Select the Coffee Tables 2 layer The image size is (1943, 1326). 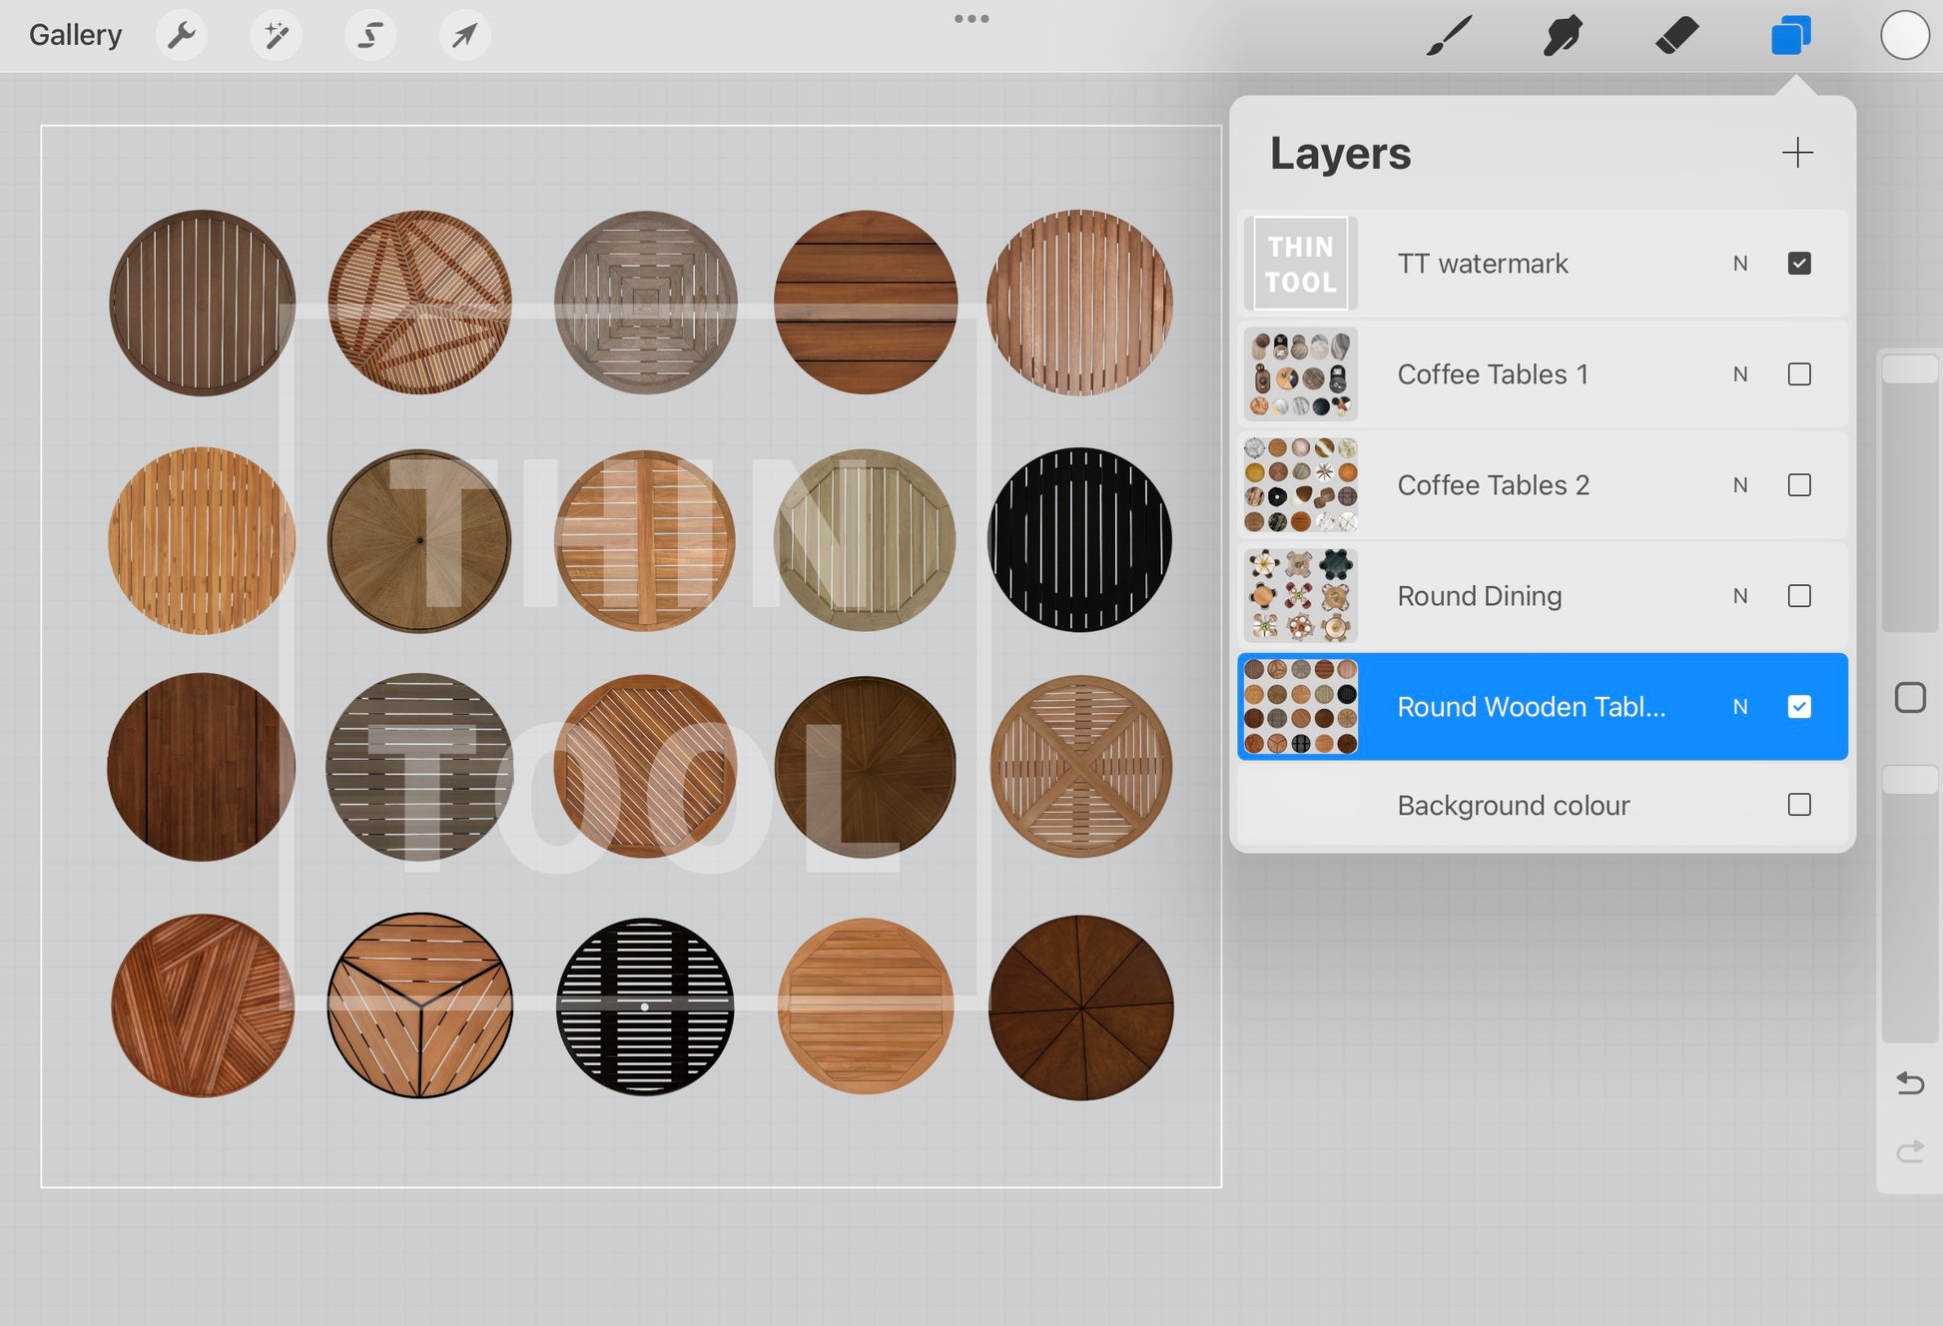pyautogui.click(x=1543, y=485)
